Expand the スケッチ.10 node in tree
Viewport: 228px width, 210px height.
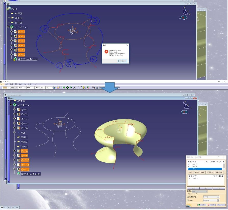[x=14, y=160]
